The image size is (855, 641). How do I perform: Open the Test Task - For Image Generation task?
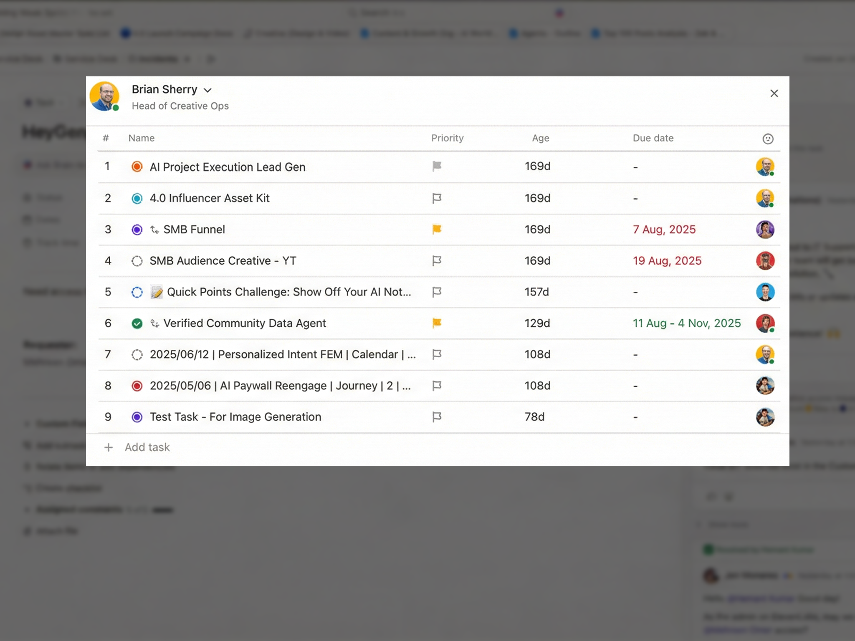[235, 417]
